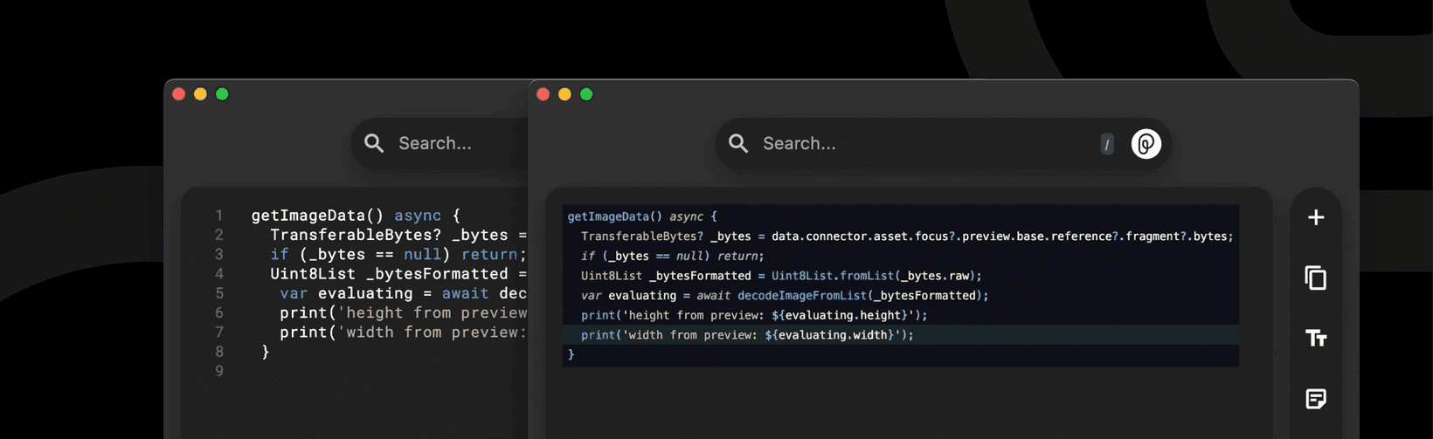Click 'getImageData() async {' in back window
The height and width of the screenshot is (439, 1433).
[x=356, y=216]
